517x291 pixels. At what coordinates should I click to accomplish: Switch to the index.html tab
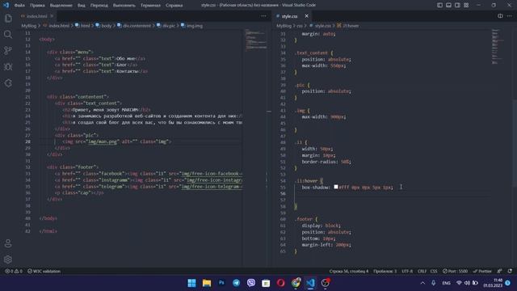click(36, 16)
